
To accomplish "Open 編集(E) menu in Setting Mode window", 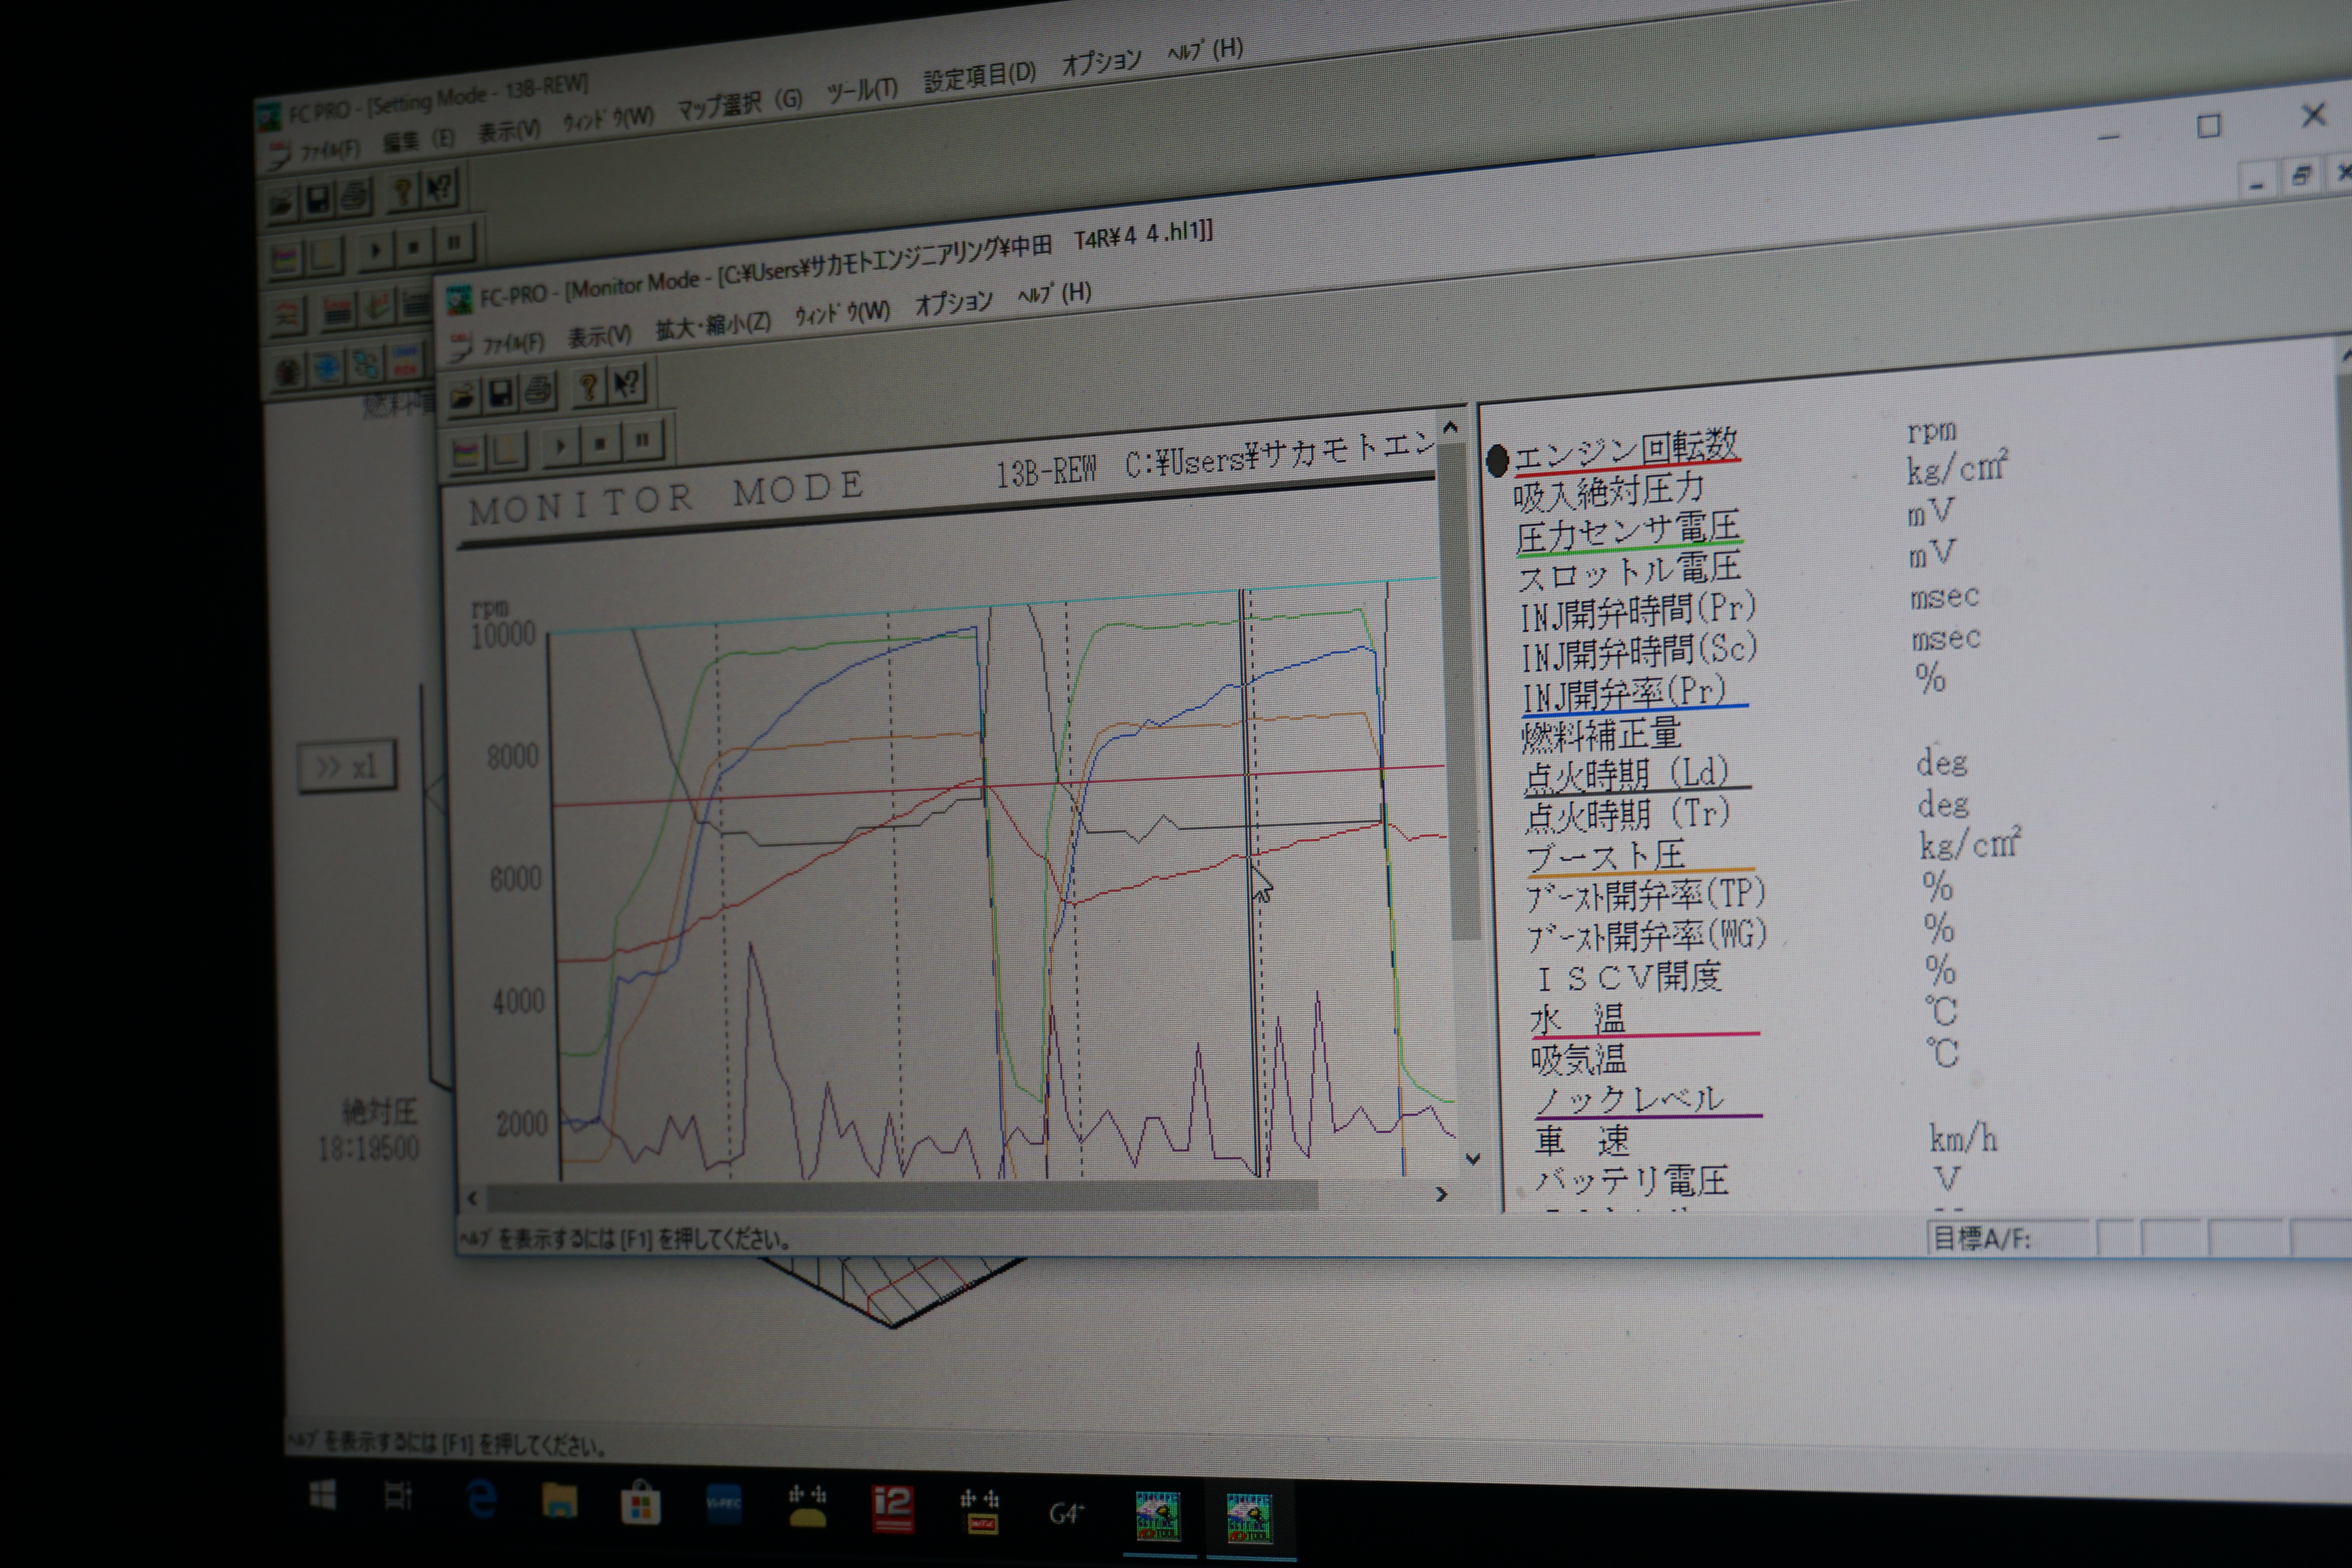I will coord(419,142).
